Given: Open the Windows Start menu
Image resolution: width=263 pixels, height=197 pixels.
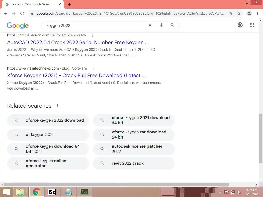Looking at the screenshot, I should pos(6,192).
